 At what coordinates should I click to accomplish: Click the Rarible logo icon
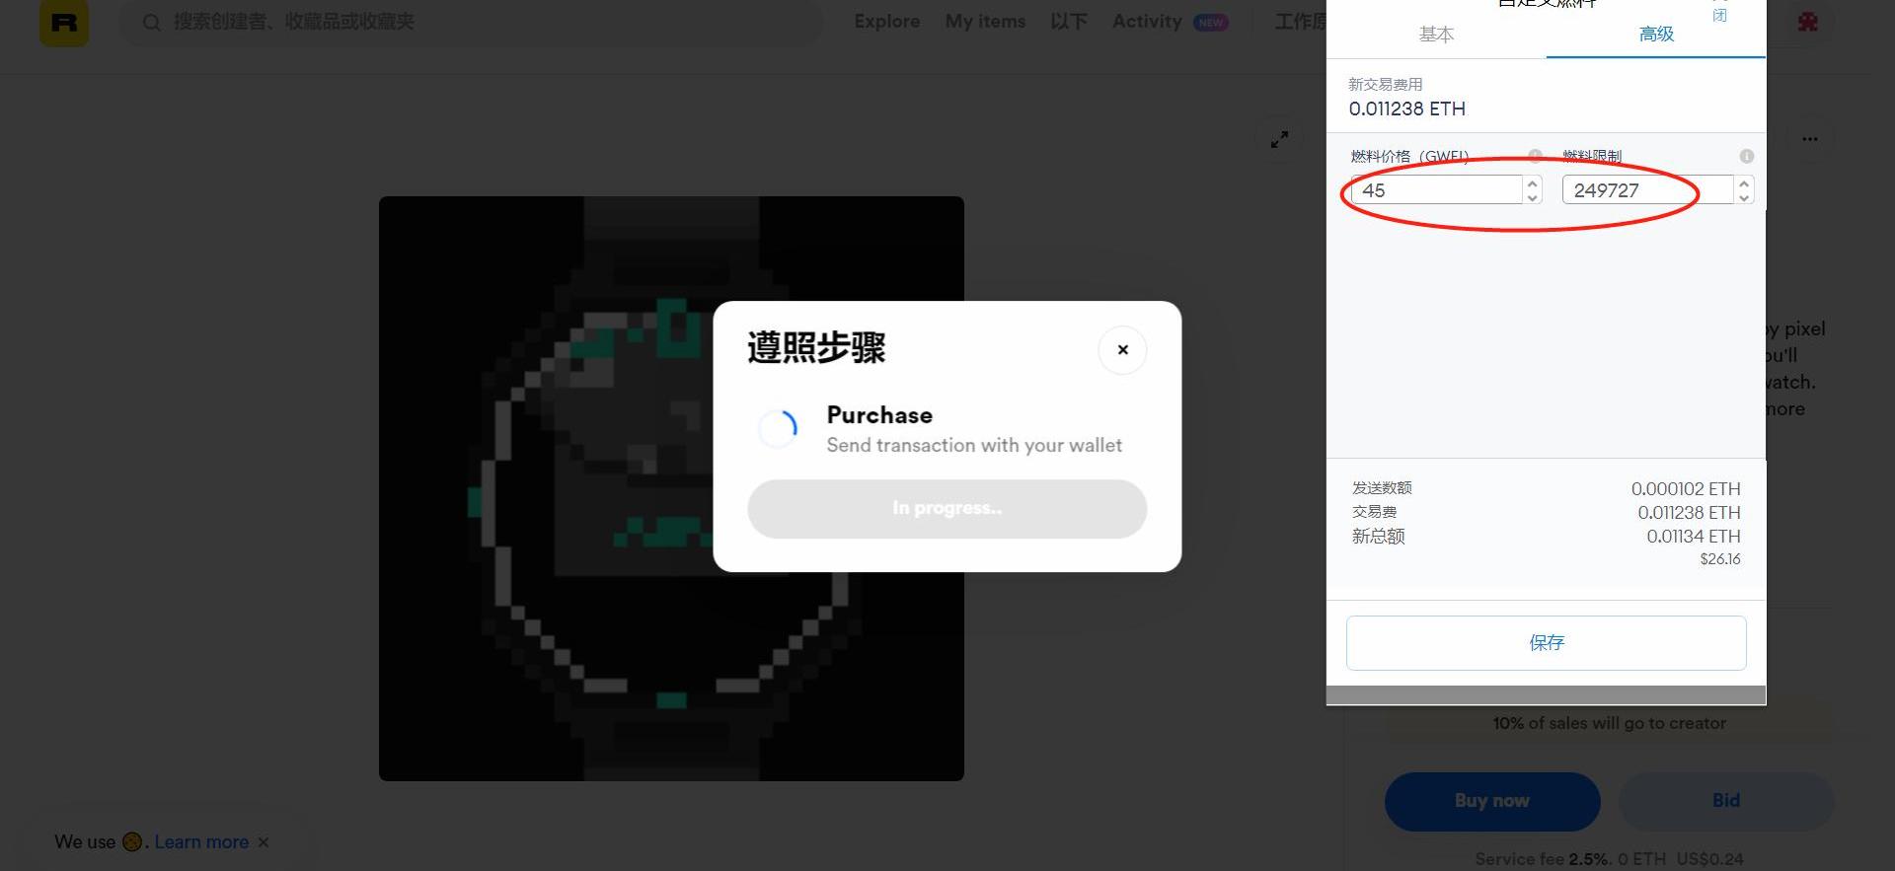point(64,23)
